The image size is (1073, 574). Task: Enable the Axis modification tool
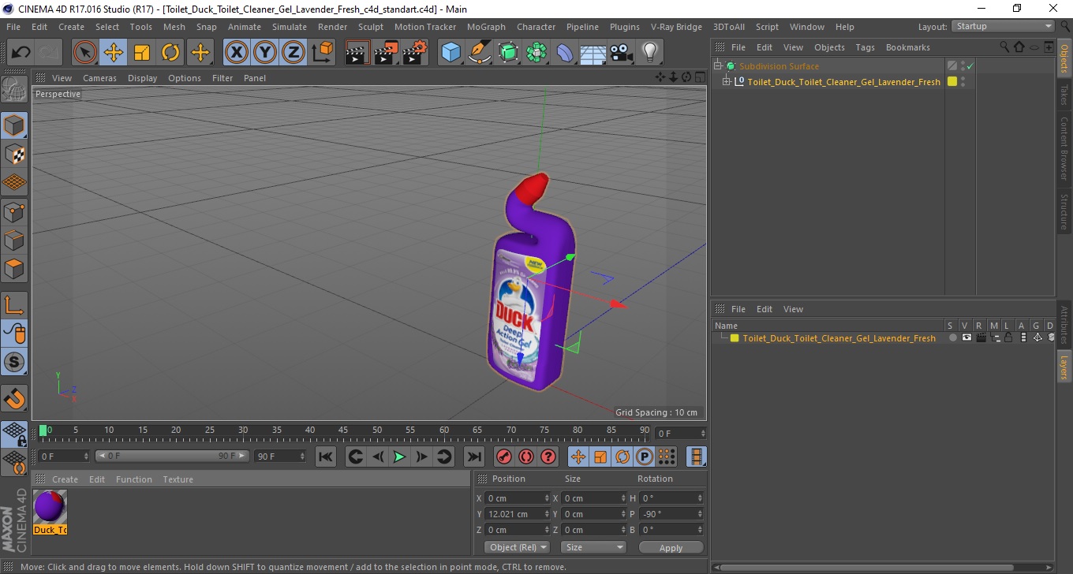[x=14, y=304]
